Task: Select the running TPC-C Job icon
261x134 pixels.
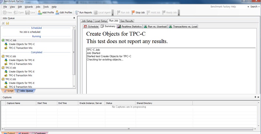Action: tap(3, 40)
